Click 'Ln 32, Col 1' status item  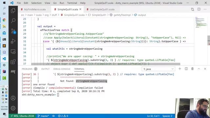point(153,116)
